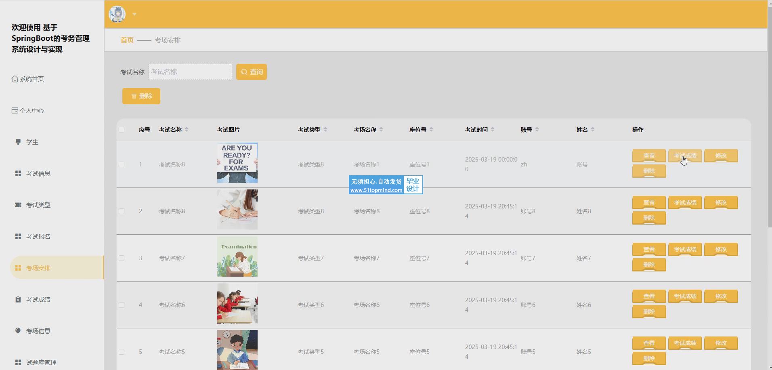Click the icon beside 学生 in sidebar
Screen dimensions: 772x370
[18, 142]
